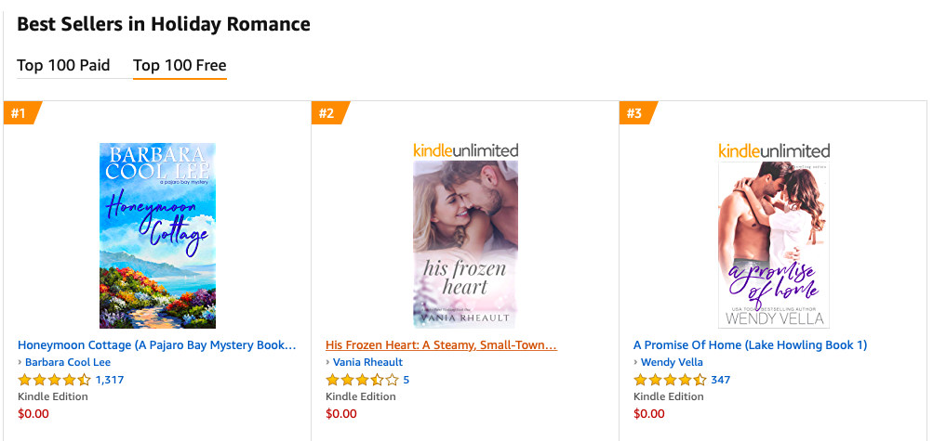This screenshot has height=441, width=933.
Task: Click the Honeymoon Cottage title link
Action: (x=157, y=344)
